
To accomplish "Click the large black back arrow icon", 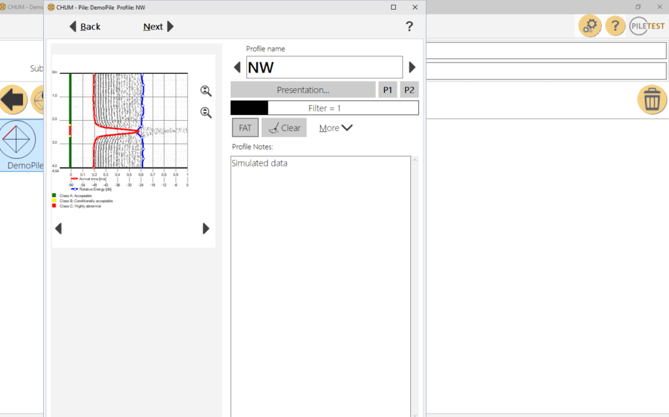I will coord(13,100).
